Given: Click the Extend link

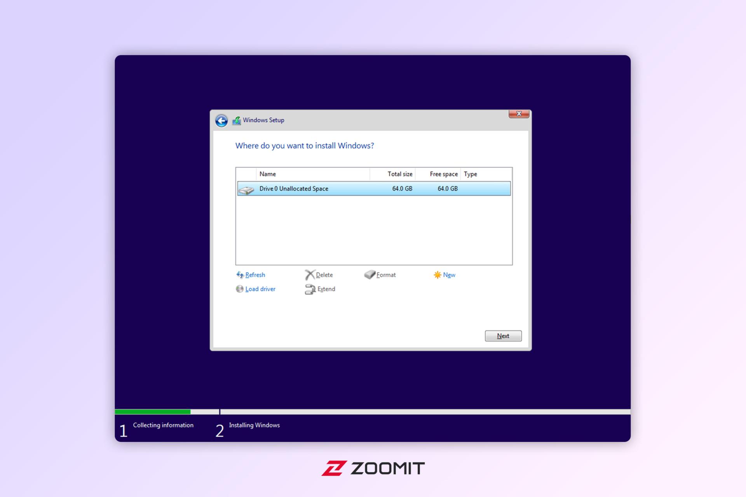Looking at the screenshot, I should 326,289.
